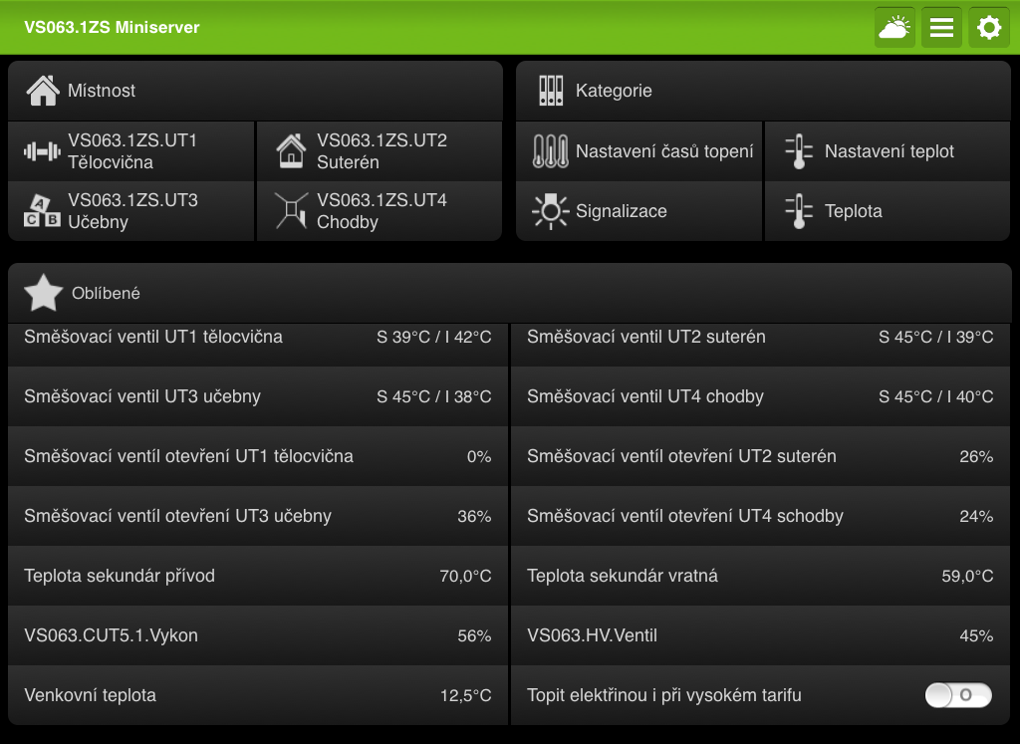Toggle Topit elektřinou i při vysokém tarifu
The image size is (1020, 744).
click(958, 695)
